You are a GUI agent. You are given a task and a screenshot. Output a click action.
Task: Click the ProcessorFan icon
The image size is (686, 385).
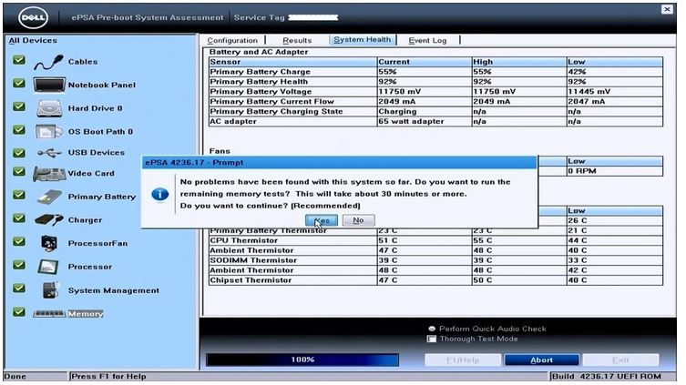pyautogui.click(x=49, y=243)
